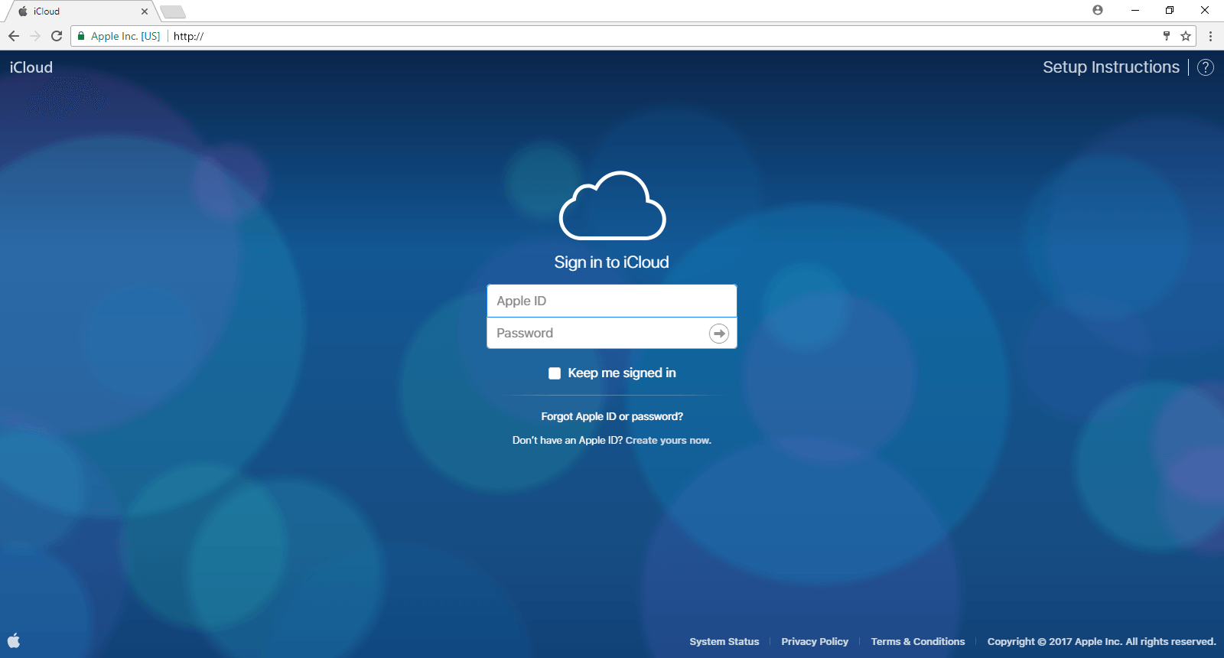Reload the page with the refresh icon
1224x658 pixels.
[x=57, y=36]
